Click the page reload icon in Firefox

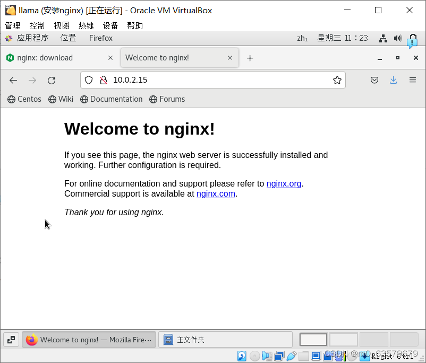pyautogui.click(x=52, y=80)
